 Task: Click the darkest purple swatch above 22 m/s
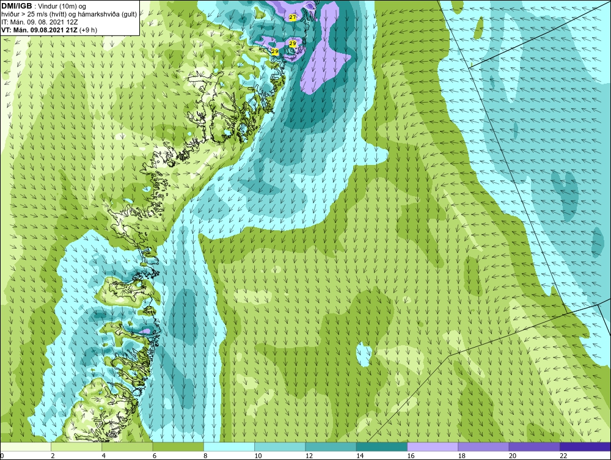coord(585,447)
